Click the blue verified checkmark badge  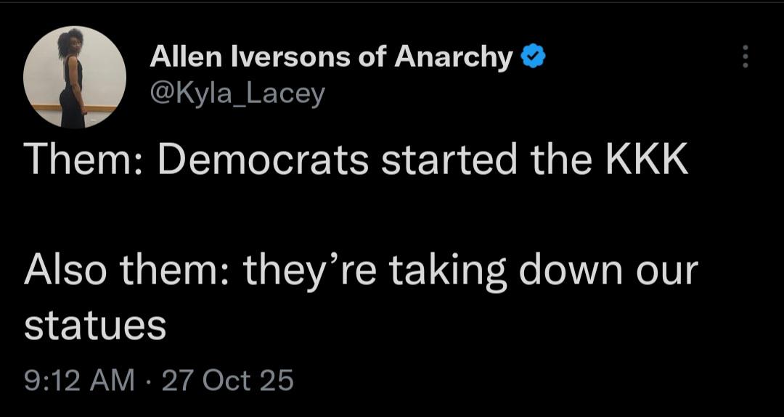point(533,57)
